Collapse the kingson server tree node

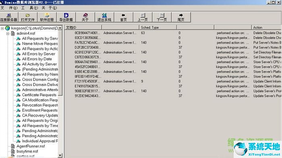tap(2, 29)
